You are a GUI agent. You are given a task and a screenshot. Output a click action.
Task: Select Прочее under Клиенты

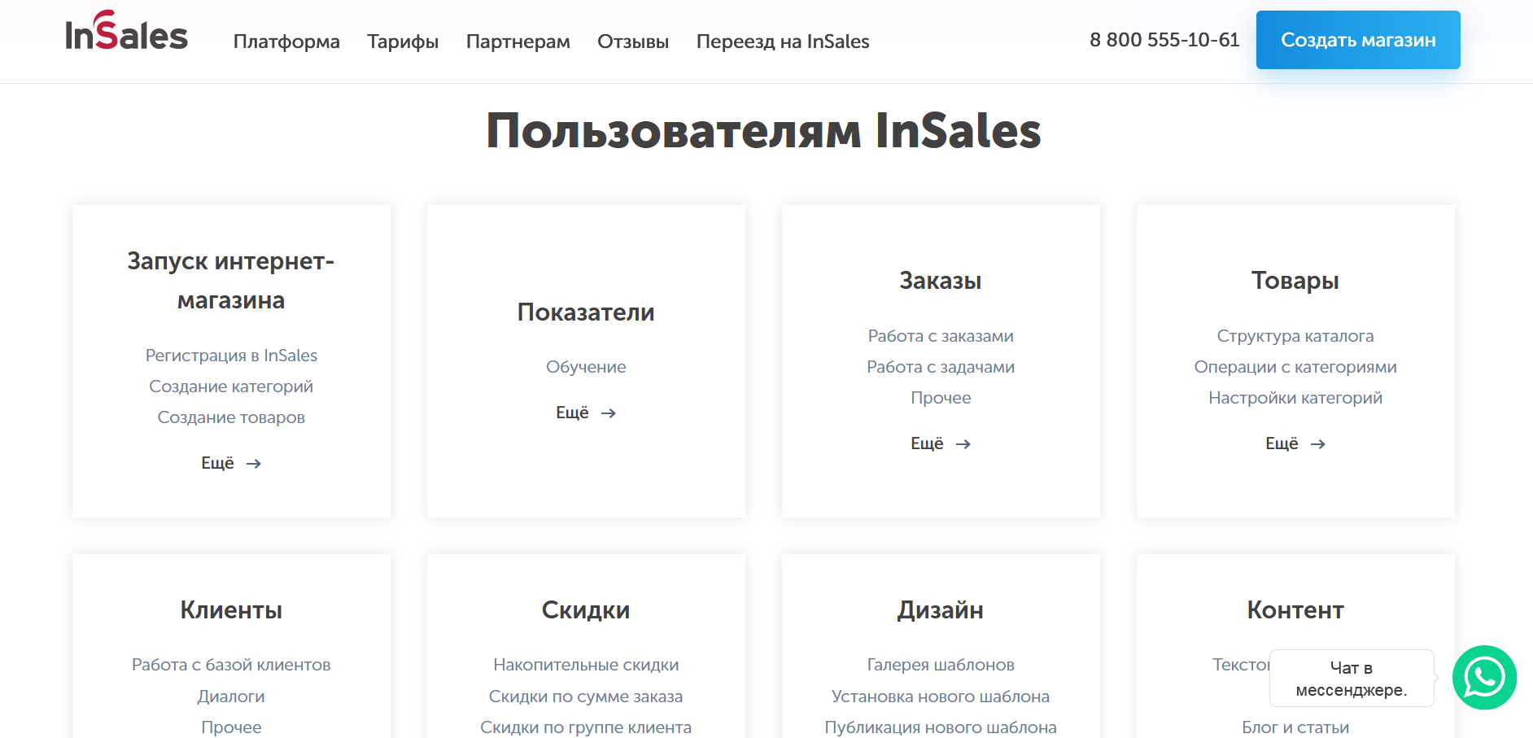(x=231, y=727)
